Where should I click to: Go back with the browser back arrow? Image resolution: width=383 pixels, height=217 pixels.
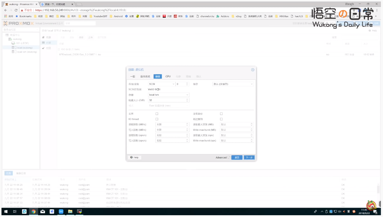tap(6, 10)
